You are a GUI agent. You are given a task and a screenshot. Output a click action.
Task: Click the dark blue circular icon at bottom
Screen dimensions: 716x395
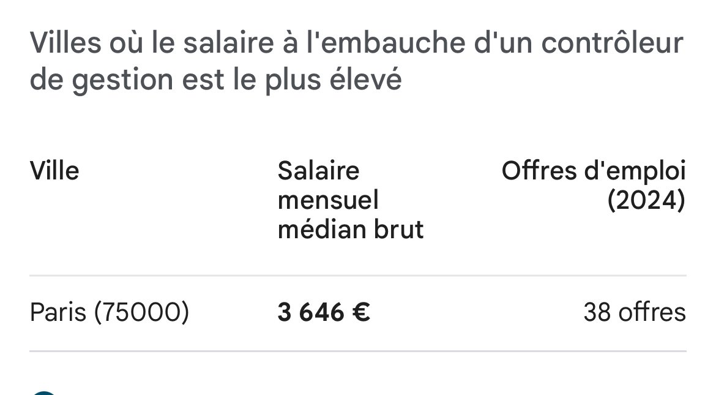click(x=44, y=393)
